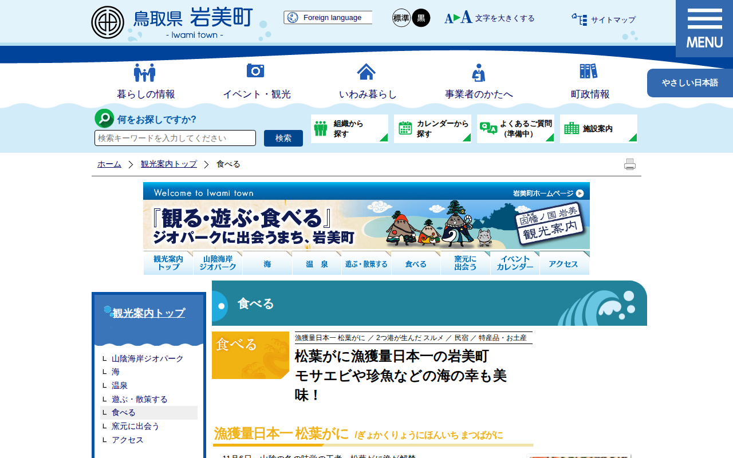
Task: Open sidebar item 遊ぶ・散策する
Action: pos(140,400)
